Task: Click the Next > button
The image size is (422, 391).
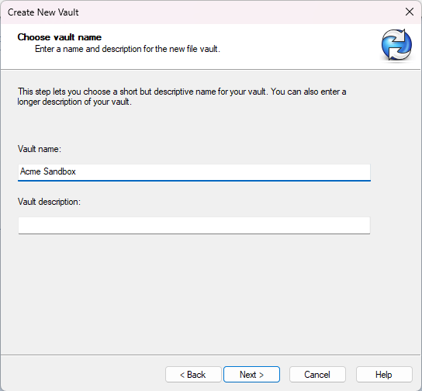Action: pyautogui.click(x=251, y=374)
